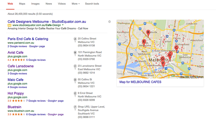Open Paris End Cafe & Catering result

[x=28, y=39]
